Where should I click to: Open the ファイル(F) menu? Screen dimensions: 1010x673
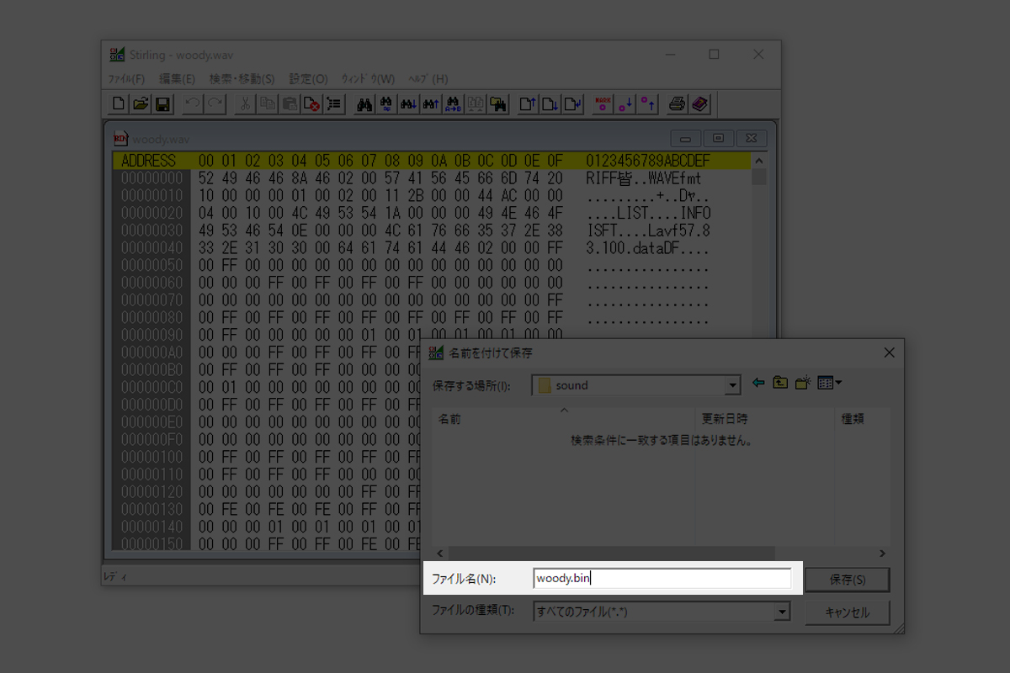[127, 78]
